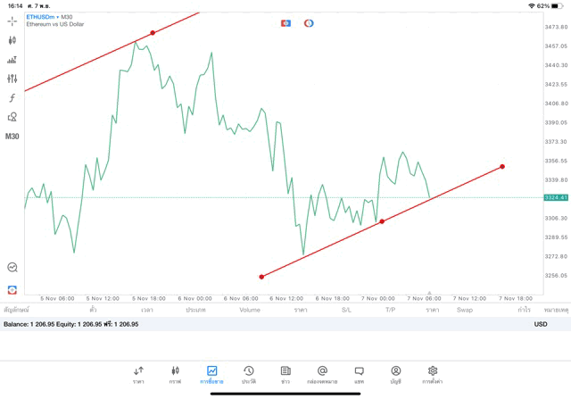
Task: Tap the chart zoom search icon
Action: point(12,267)
